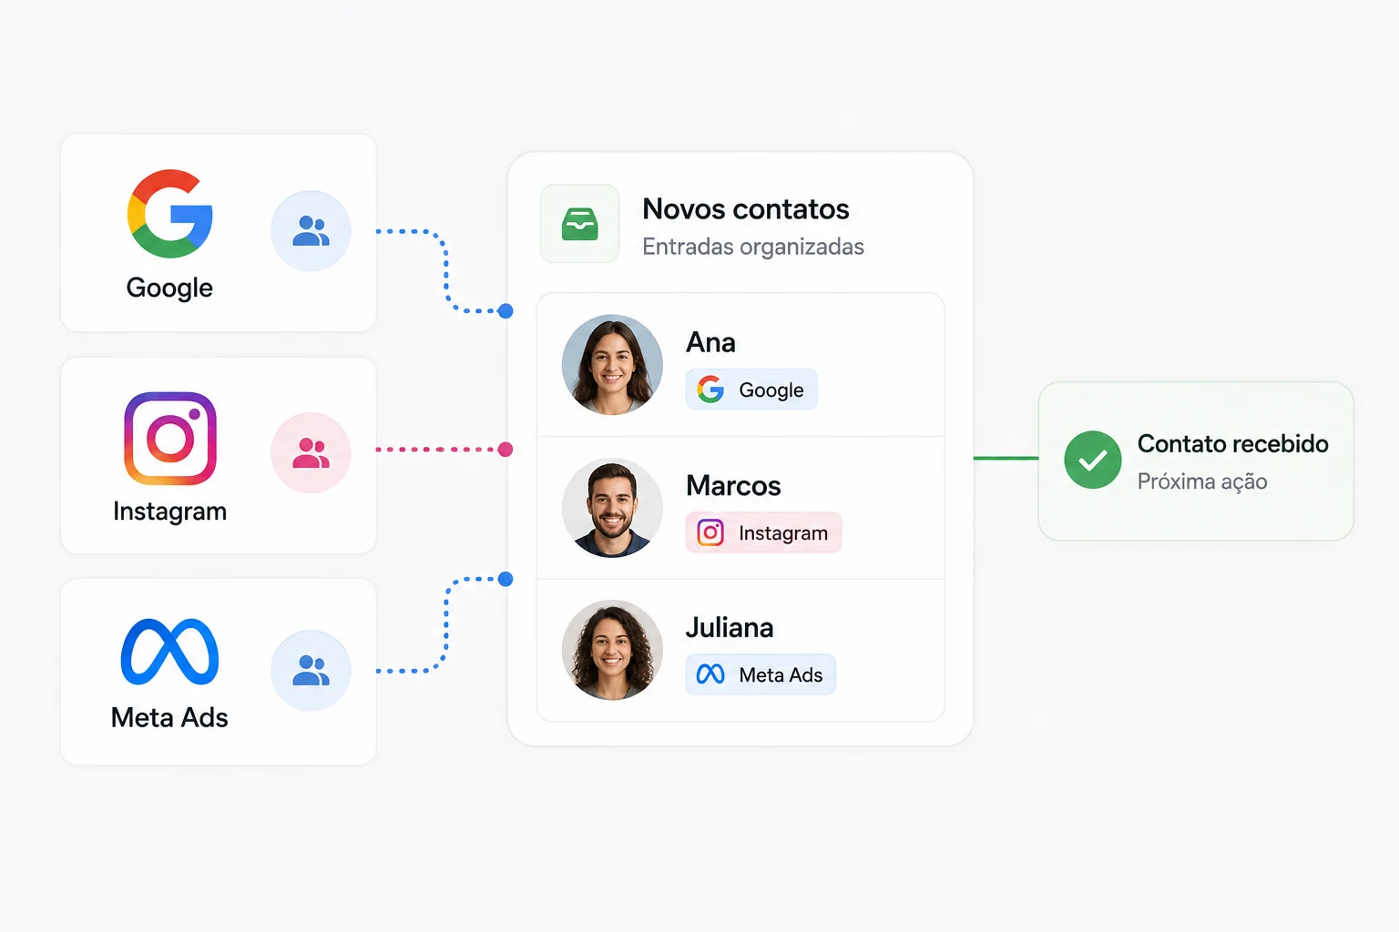Click the large Instagram camera logo
1399x932 pixels.
coord(170,439)
